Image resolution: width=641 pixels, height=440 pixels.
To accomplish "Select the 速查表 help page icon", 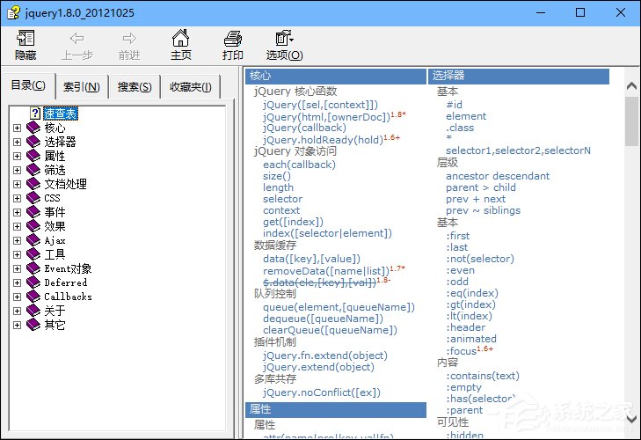I will [35, 114].
